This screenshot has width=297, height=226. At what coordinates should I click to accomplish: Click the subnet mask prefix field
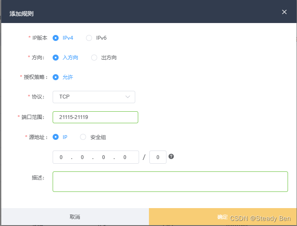pos(158,157)
